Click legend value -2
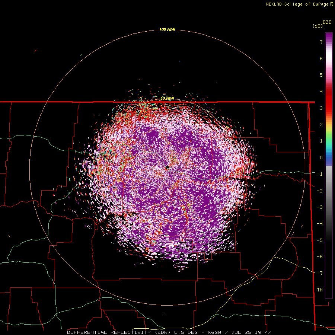Viewport: 335px width, 335px height. point(320,191)
